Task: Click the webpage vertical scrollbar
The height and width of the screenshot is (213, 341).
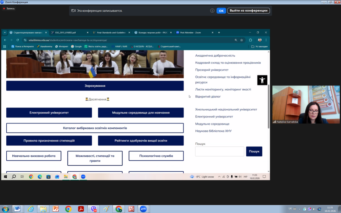Action: click(269, 106)
